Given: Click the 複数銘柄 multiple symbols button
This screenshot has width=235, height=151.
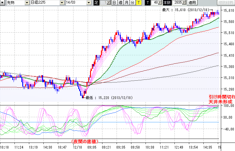Looking at the screenshot, I should coord(225,3).
